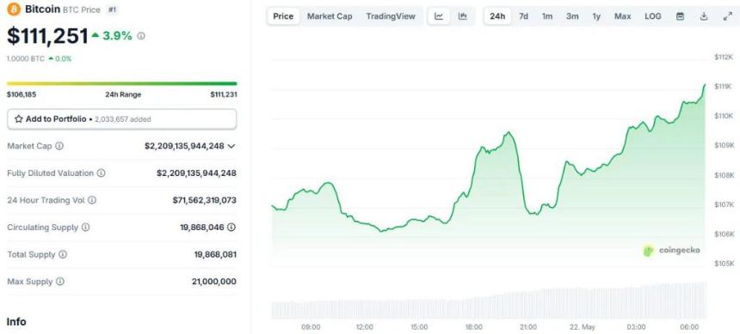Image resolution: width=740 pixels, height=334 pixels.
Task: Download chart data icon
Action: pyautogui.click(x=704, y=16)
